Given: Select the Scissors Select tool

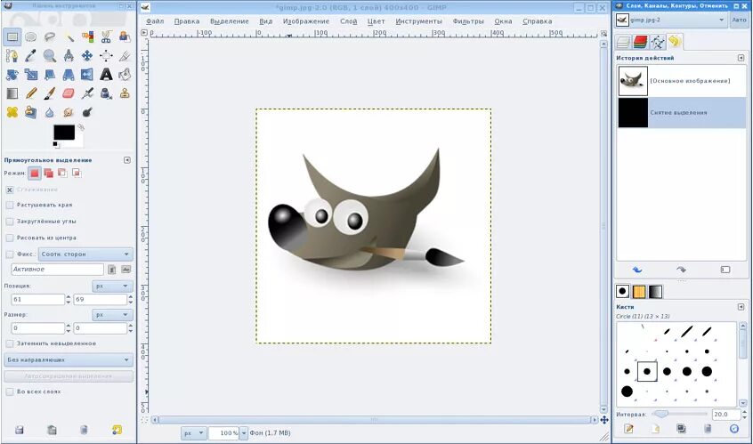Looking at the screenshot, I should [106, 36].
